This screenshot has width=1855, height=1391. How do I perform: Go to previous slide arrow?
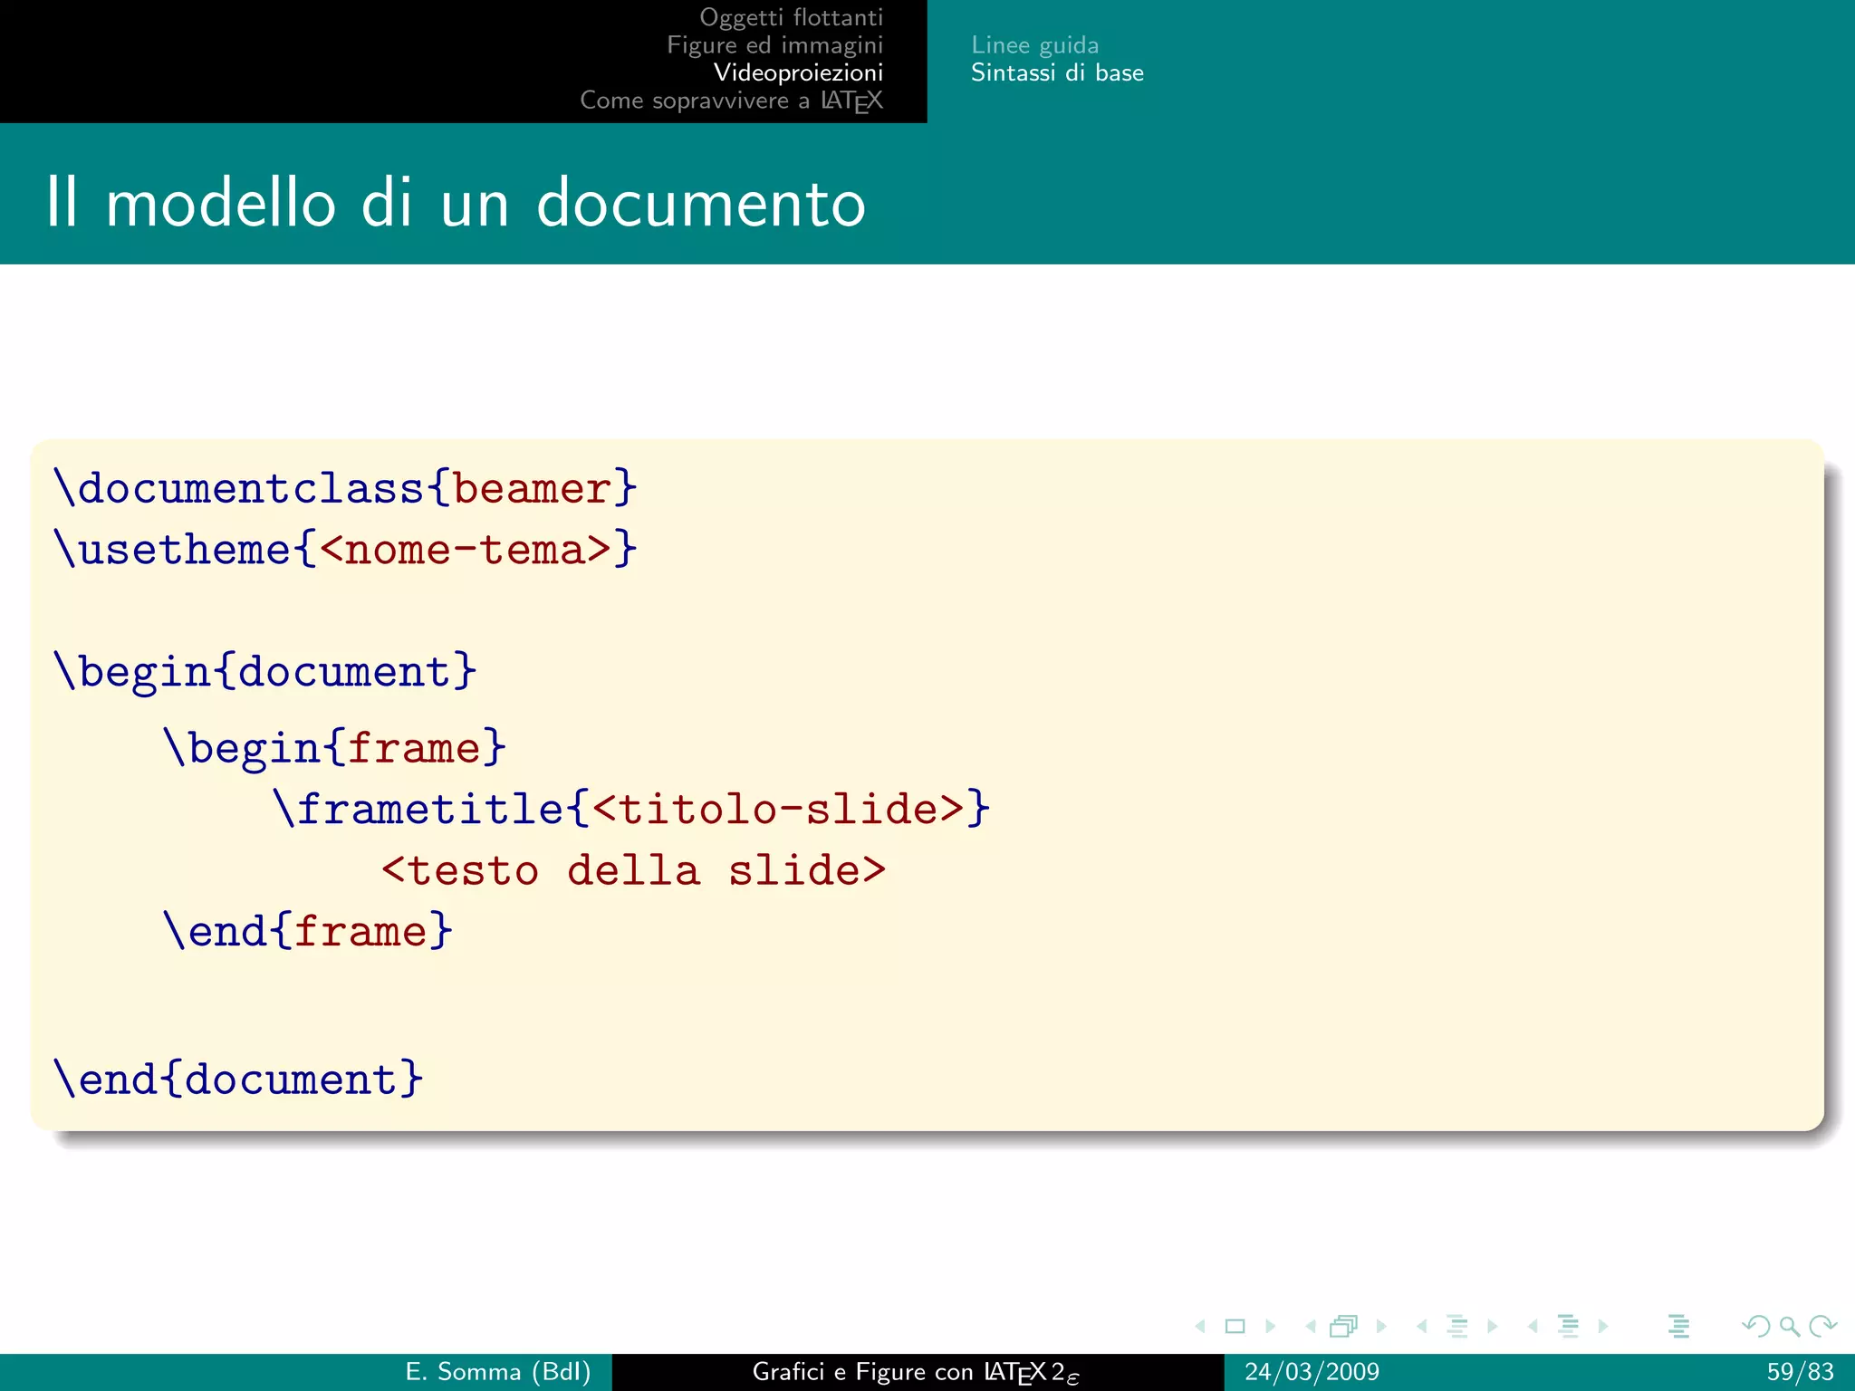1200,1327
